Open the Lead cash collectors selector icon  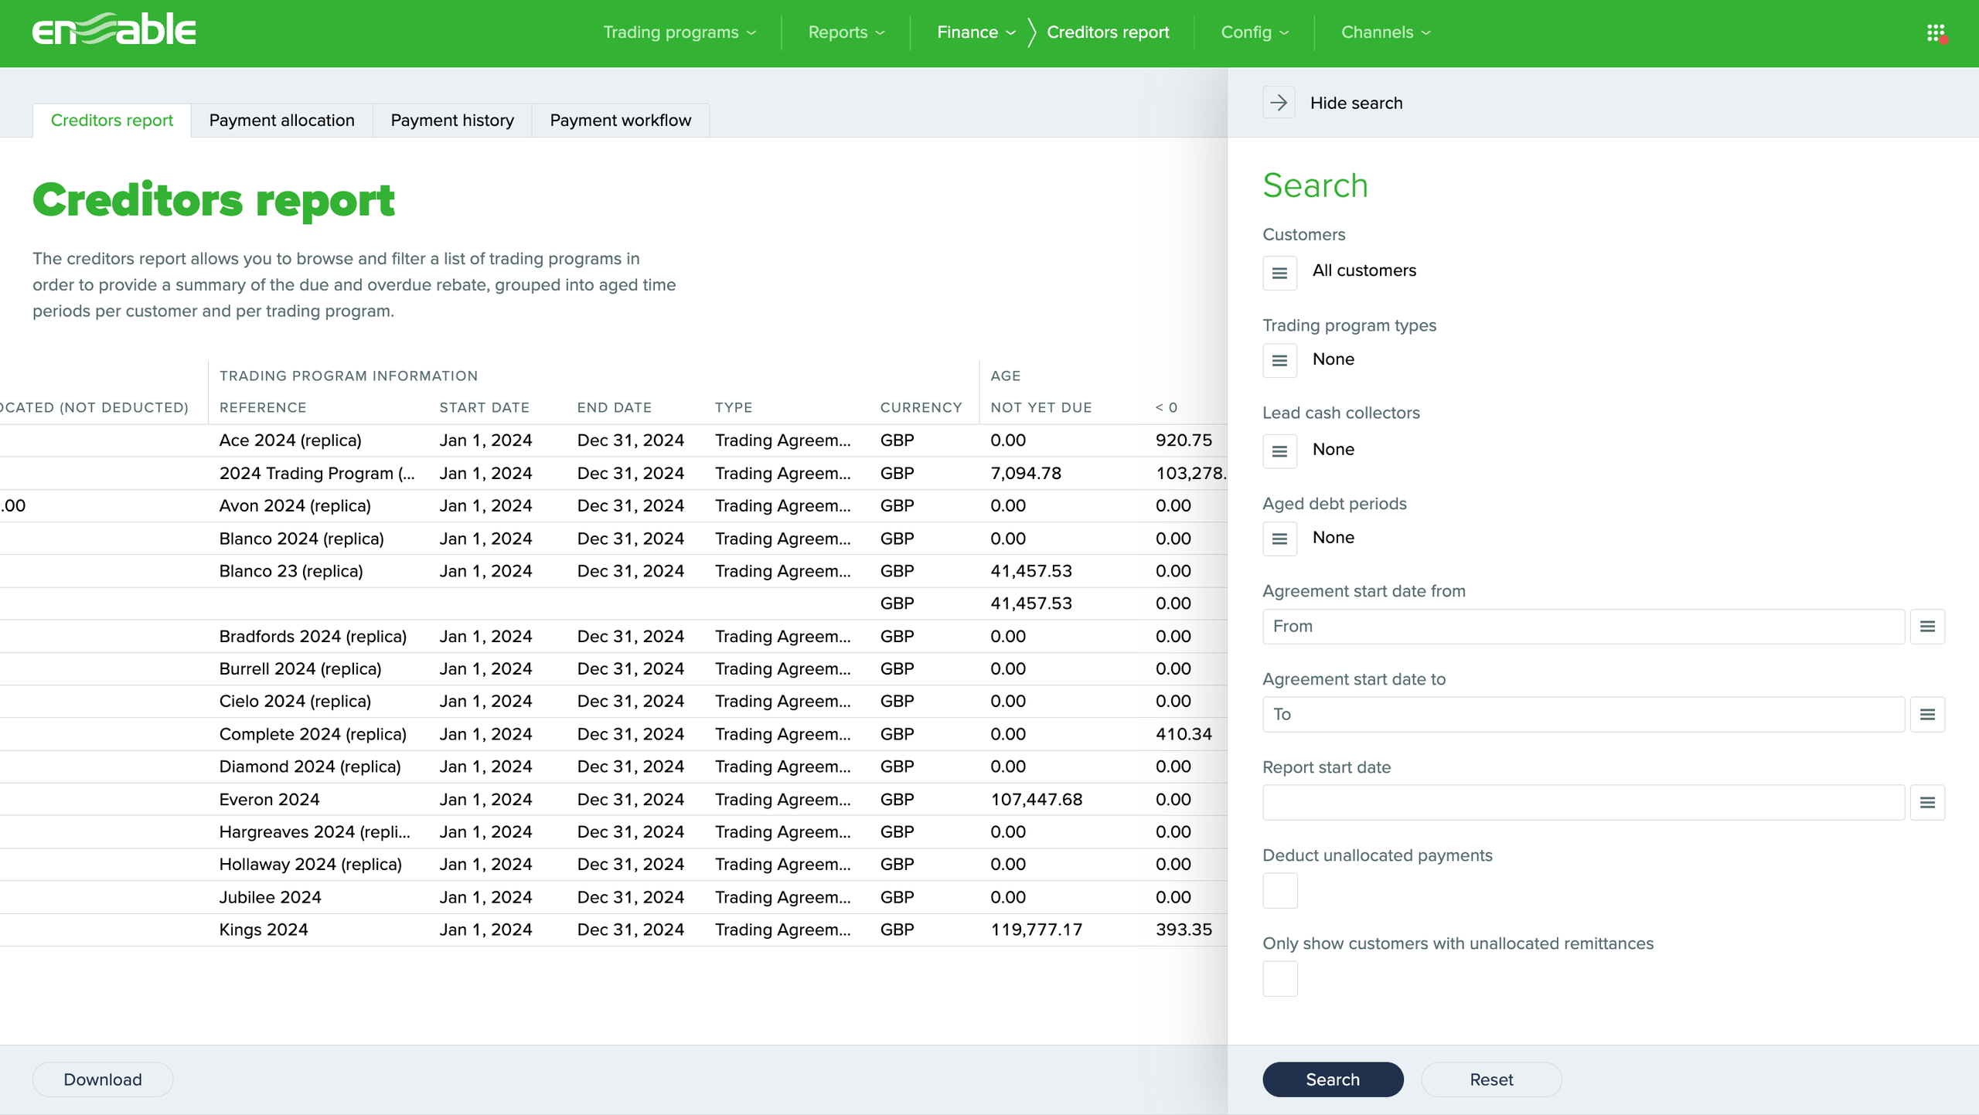click(1279, 451)
